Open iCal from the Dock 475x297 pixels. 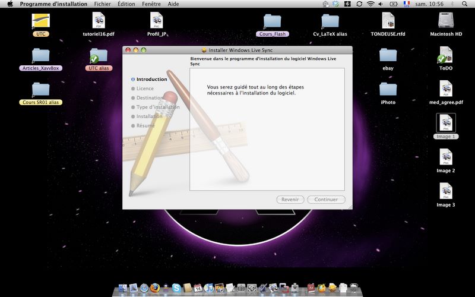[x=198, y=288]
